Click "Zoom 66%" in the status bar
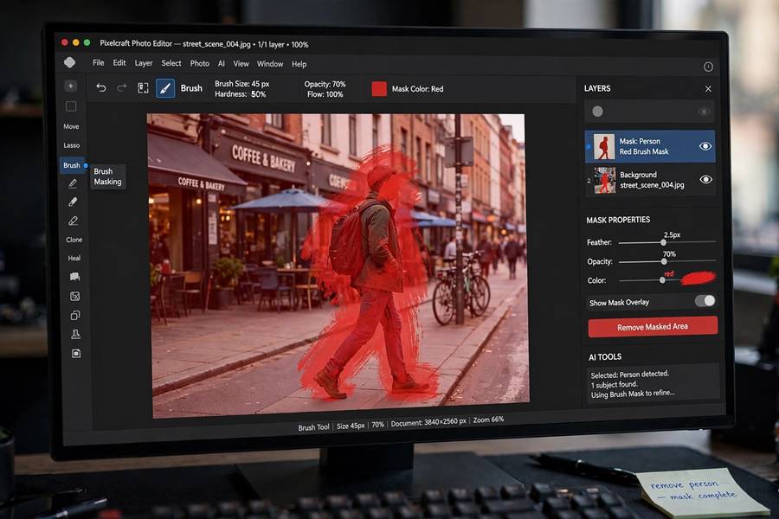This screenshot has height=519, width=779. click(488, 420)
